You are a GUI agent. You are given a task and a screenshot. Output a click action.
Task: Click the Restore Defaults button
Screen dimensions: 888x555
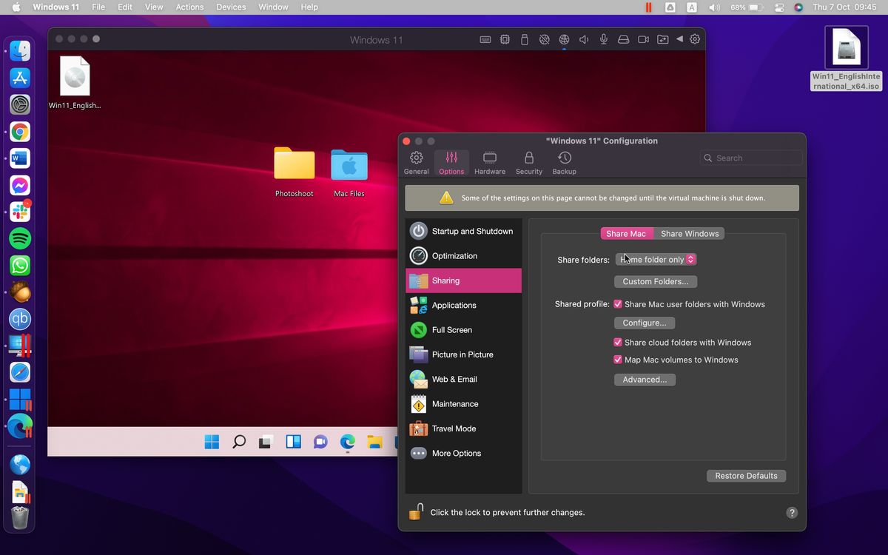745,476
